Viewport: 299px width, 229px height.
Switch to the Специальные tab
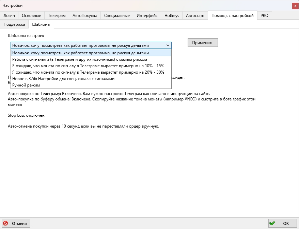click(x=117, y=16)
